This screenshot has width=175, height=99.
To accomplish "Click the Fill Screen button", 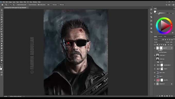I will (62, 5).
